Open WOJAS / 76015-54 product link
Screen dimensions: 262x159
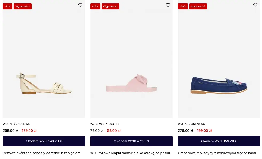(16, 124)
